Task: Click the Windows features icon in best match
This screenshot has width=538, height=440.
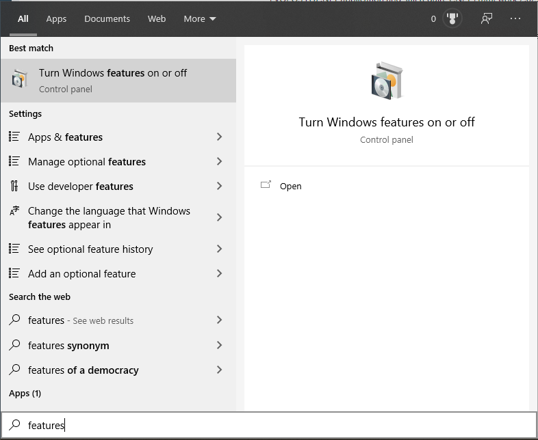Action: pyautogui.click(x=19, y=79)
